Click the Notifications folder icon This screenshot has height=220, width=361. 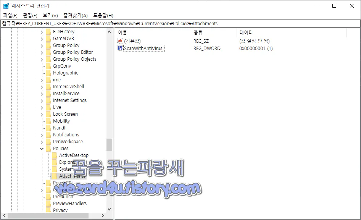click(x=48, y=135)
